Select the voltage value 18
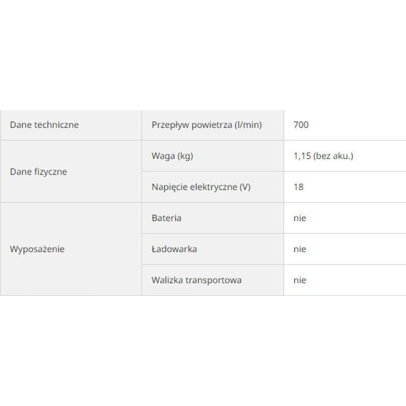406x406 pixels. 298,187
